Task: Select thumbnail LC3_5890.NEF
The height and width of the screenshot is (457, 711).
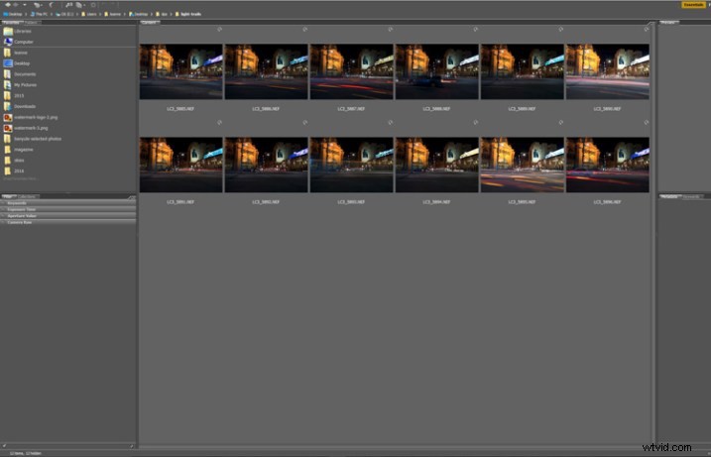Action: [608, 71]
